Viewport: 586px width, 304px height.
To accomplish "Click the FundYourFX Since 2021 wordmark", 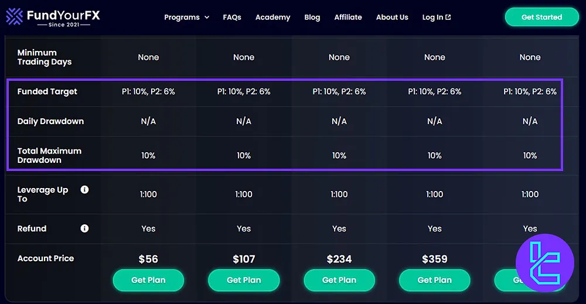I will pyautogui.click(x=63, y=18).
